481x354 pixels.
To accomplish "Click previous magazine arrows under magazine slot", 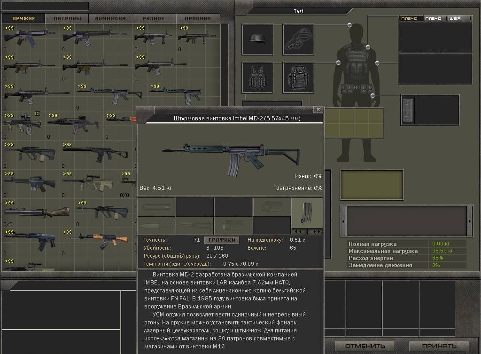I will tap(299, 231).
